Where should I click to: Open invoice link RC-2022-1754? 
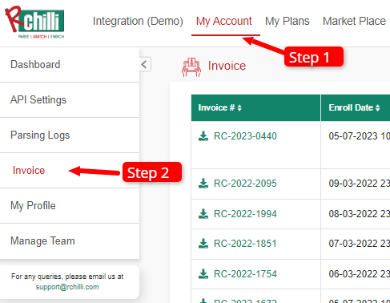245,274
